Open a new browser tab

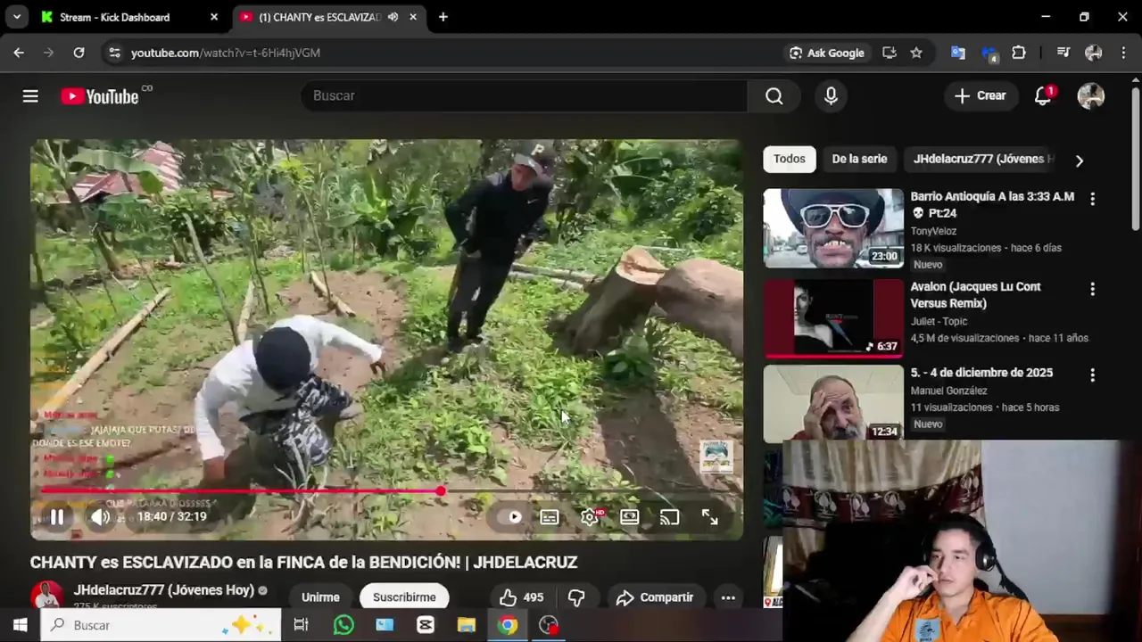443,17
